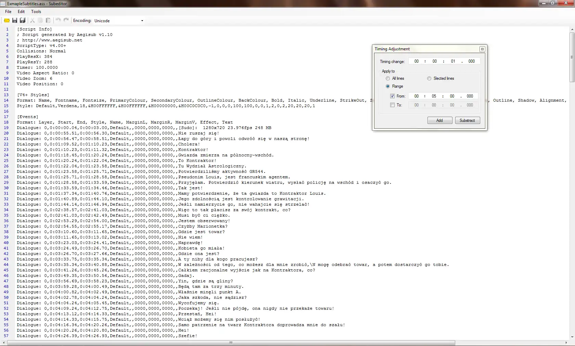Click the Copy icon in the toolbar
Image resolution: width=575 pixels, height=346 pixels.
40,21
